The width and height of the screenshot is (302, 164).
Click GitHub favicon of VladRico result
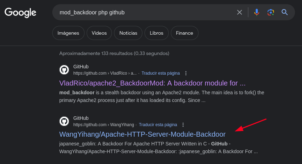64,70
